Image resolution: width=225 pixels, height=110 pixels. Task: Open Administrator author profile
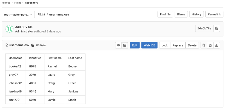tap(24, 31)
